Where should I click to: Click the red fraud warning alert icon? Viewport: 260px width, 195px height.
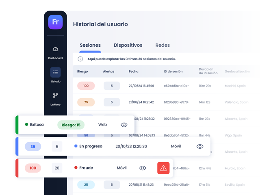[x=163, y=168]
